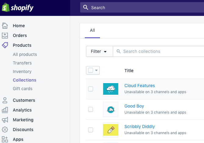
Task: Open the Good Boy collection link
Action: (x=134, y=106)
